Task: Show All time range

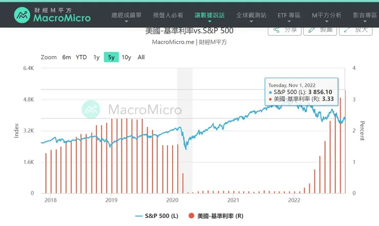Action: 141,57
